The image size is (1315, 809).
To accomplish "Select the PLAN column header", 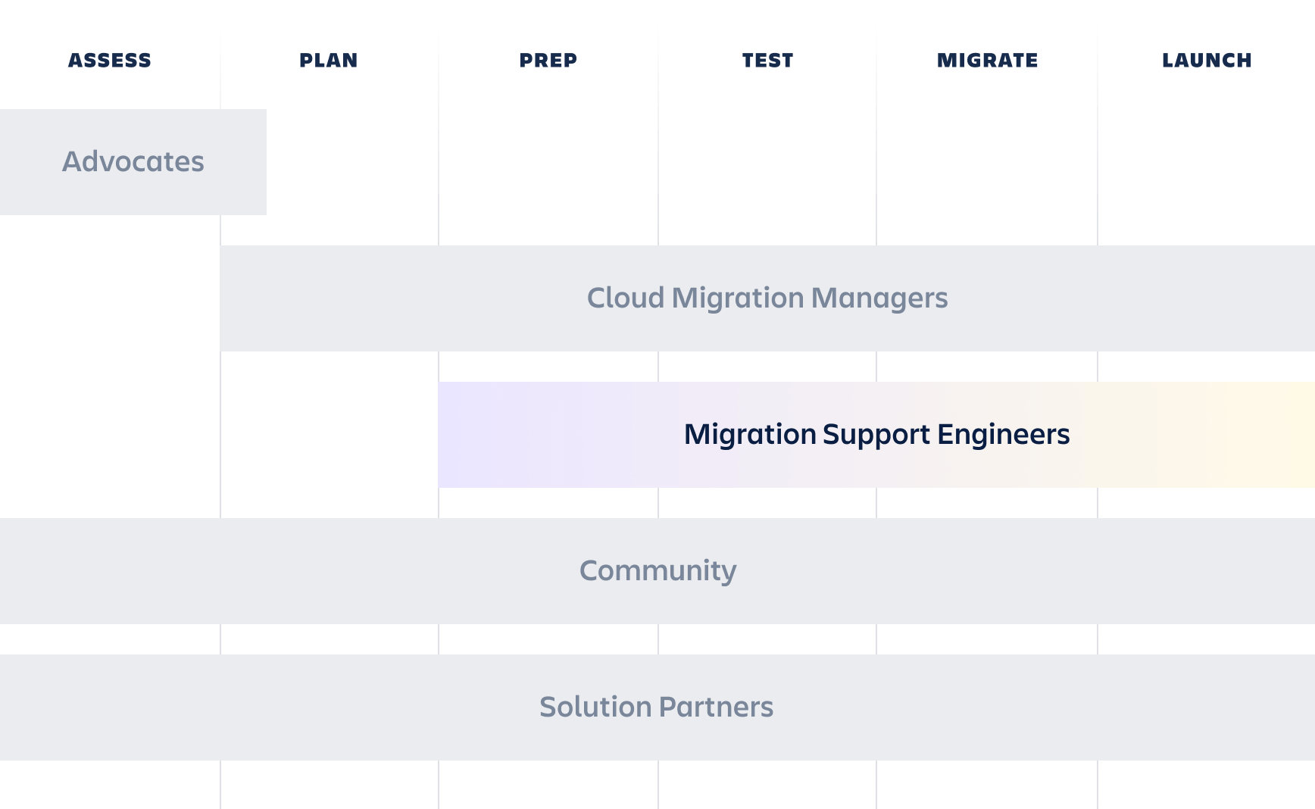I will click(x=329, y=61).
